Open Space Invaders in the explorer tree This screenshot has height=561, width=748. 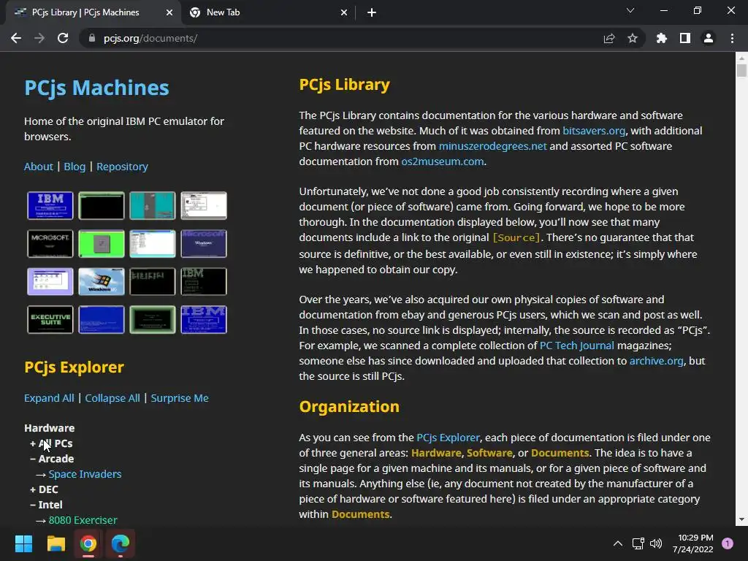click(85, 474)
